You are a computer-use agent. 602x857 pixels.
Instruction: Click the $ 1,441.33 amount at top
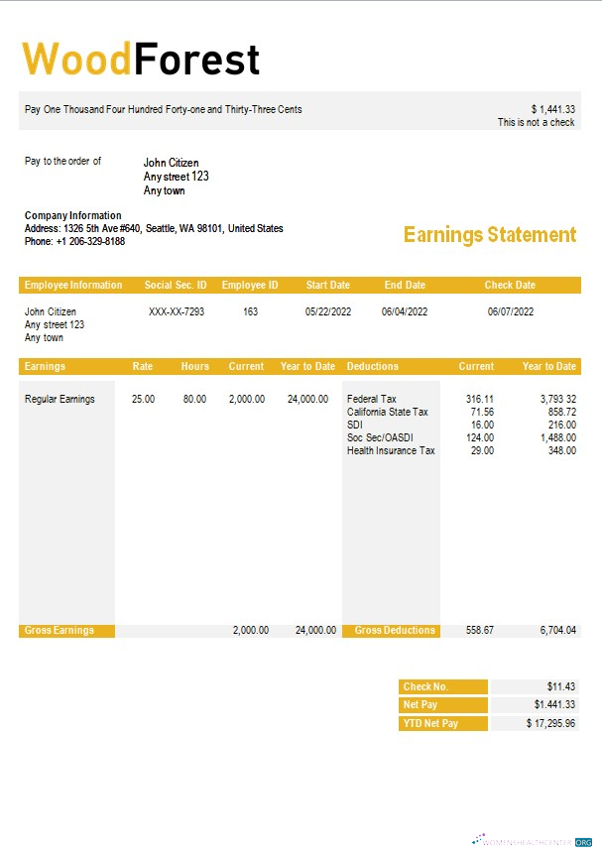pyautogui.click(x=552, y=109)
